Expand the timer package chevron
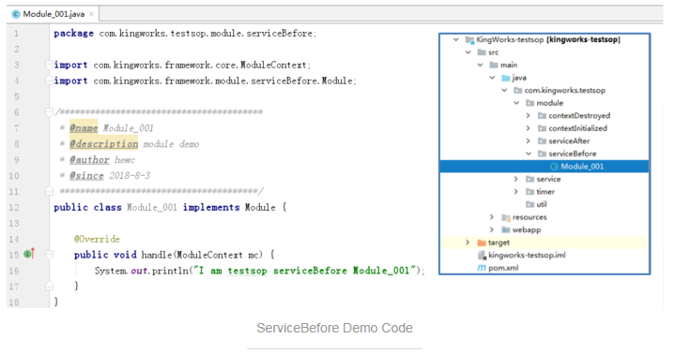 (516, 192)
